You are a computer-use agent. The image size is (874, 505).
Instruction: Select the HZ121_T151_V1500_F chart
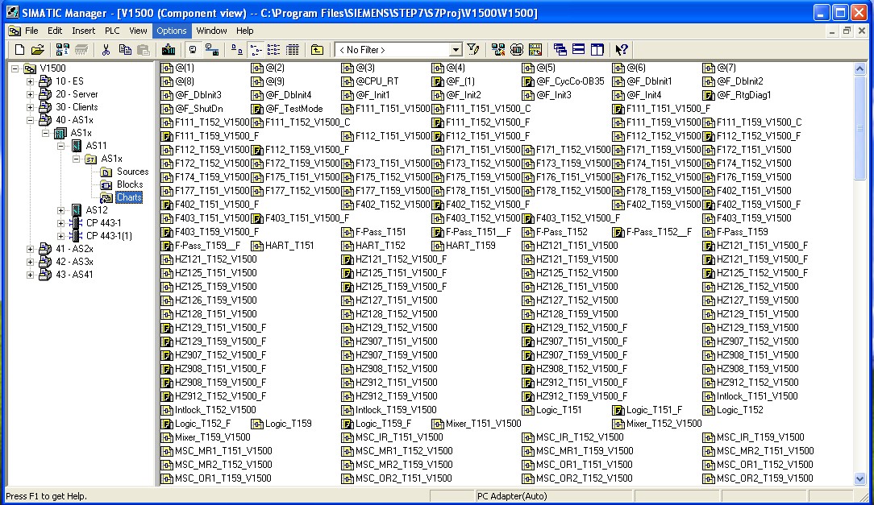[755, 246]
